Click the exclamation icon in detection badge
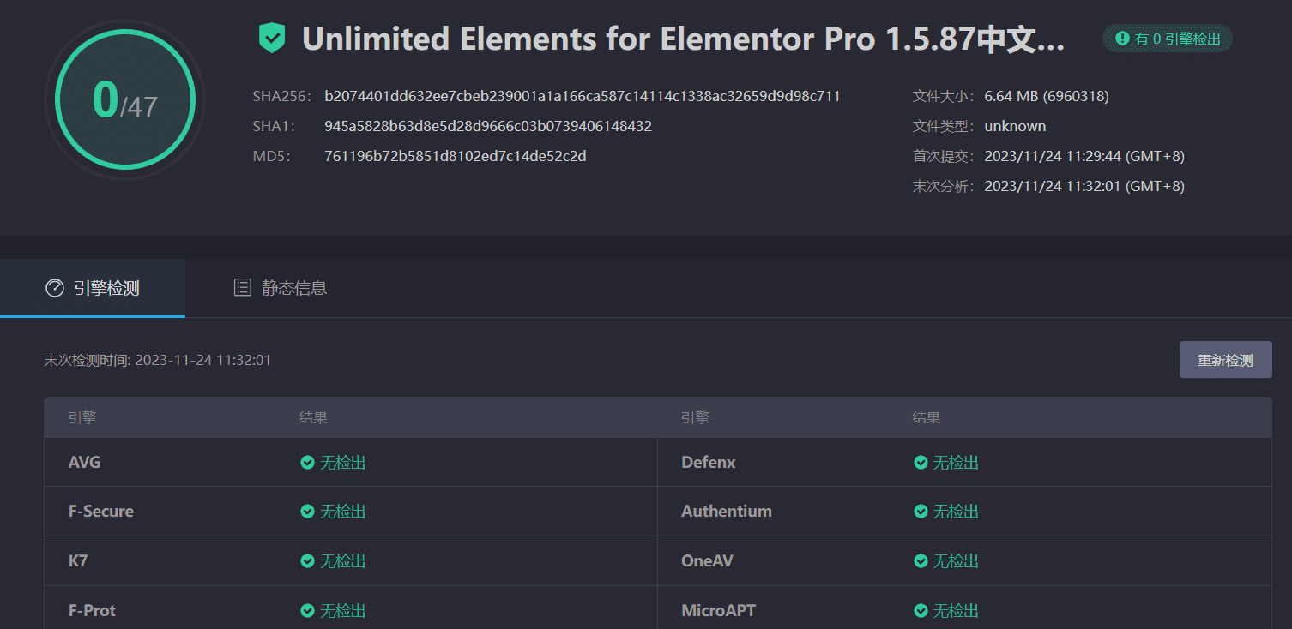Screen dimensions: 1292x629 pyautogui.click(x=1122, y=39)
